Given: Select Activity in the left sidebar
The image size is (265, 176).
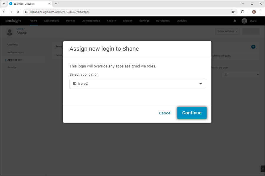Looking at the screenshot, I should [12, 67].
